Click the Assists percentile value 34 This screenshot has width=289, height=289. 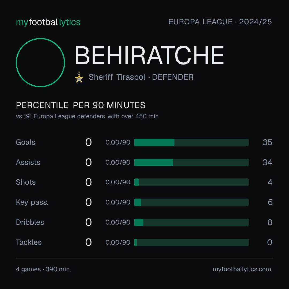(x=267, y=162)
